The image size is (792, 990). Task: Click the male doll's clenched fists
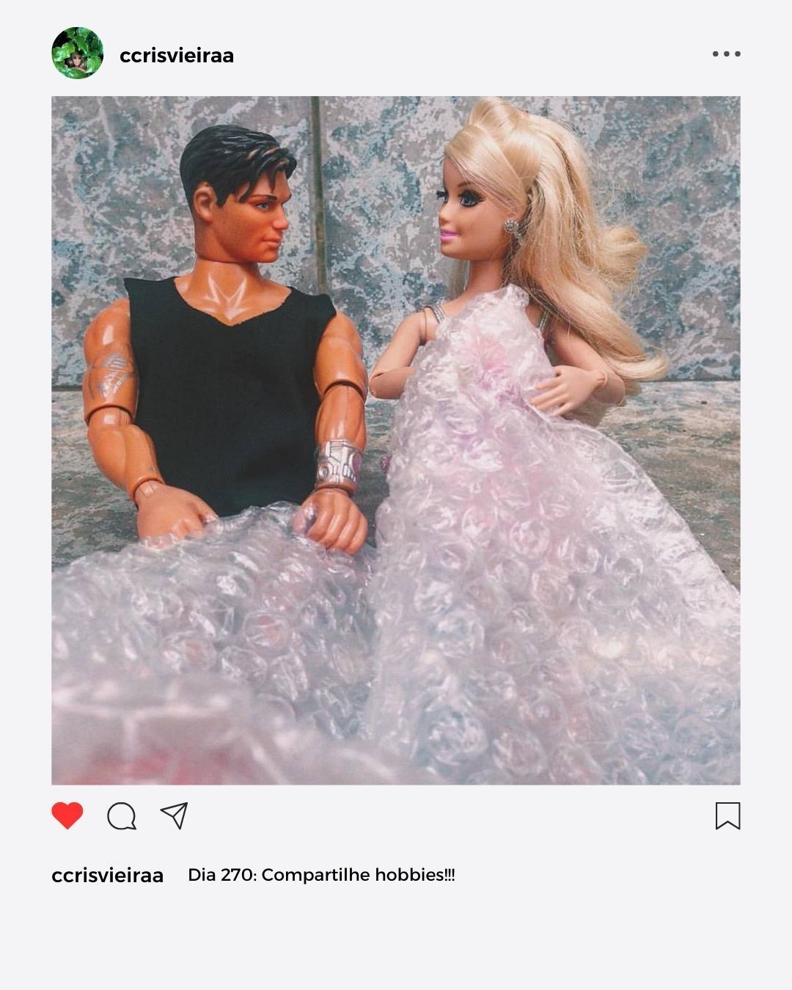[253, 521]
